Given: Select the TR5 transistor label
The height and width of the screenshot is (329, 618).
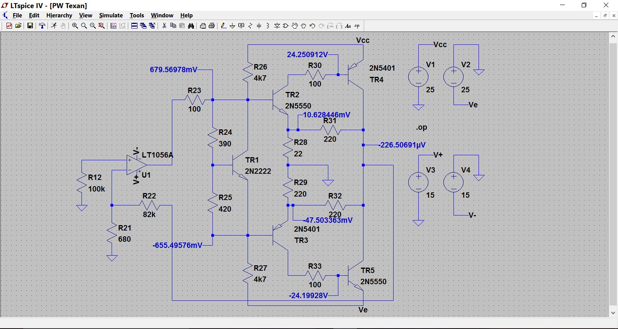Looking at the screenshot, I should 368,270.
